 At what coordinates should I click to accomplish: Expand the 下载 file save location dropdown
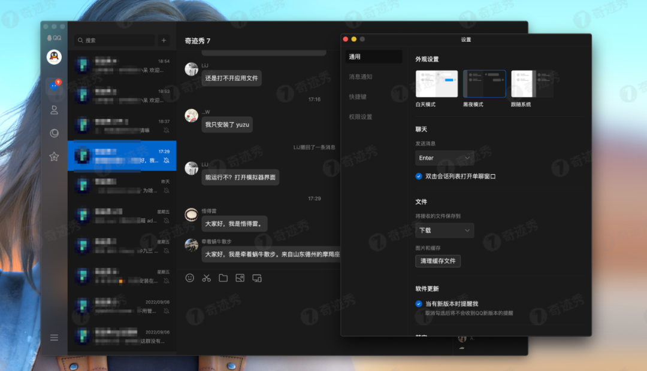pyautogui.click(x=445, y=230)
